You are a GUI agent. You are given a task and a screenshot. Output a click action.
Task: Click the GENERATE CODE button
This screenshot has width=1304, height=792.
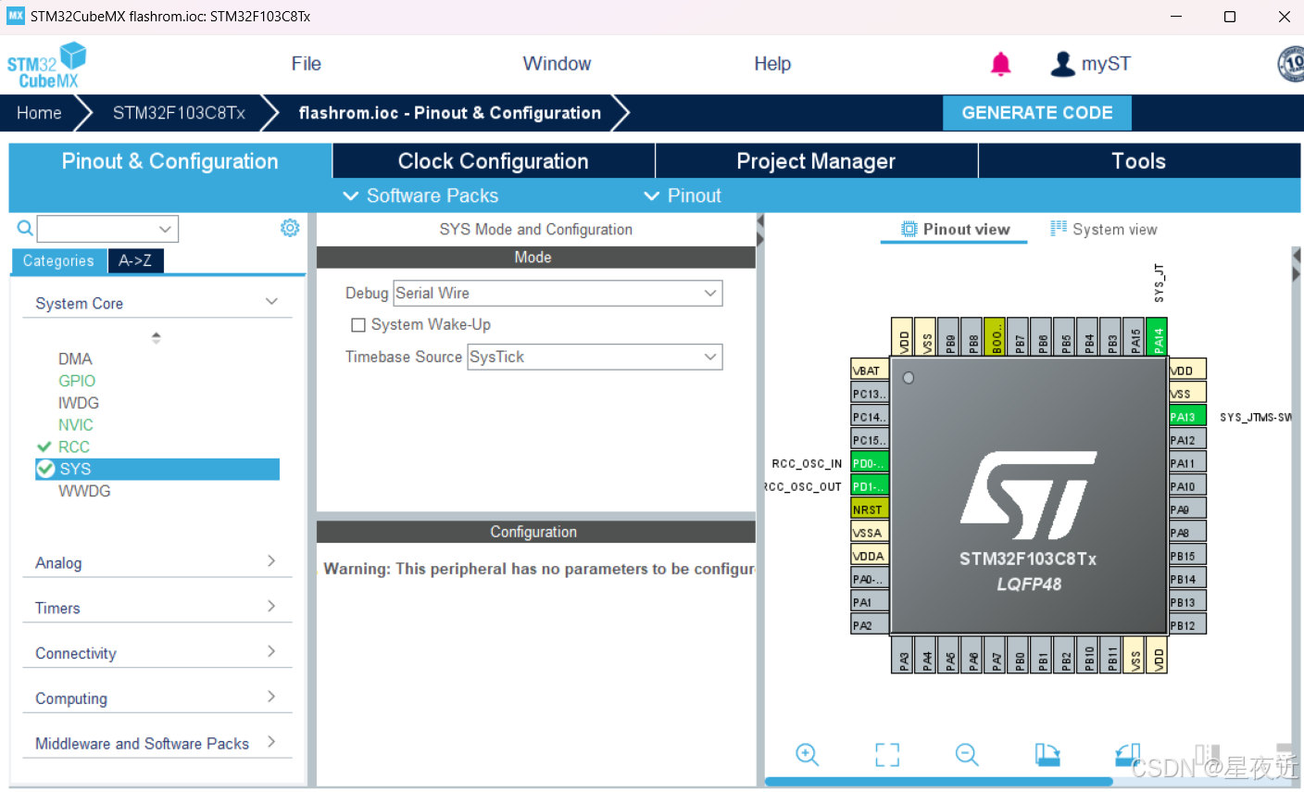click(x=1037, y=113)
